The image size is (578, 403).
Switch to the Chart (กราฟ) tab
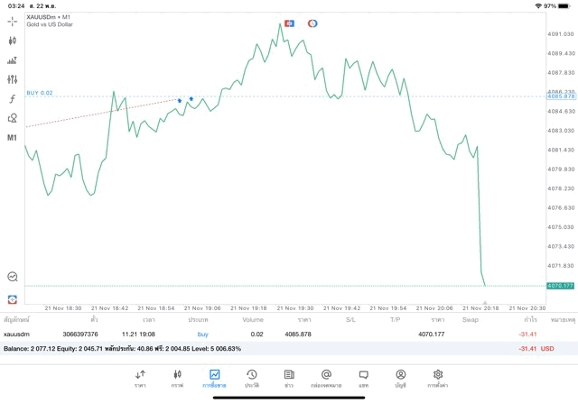tap(177, 377)
